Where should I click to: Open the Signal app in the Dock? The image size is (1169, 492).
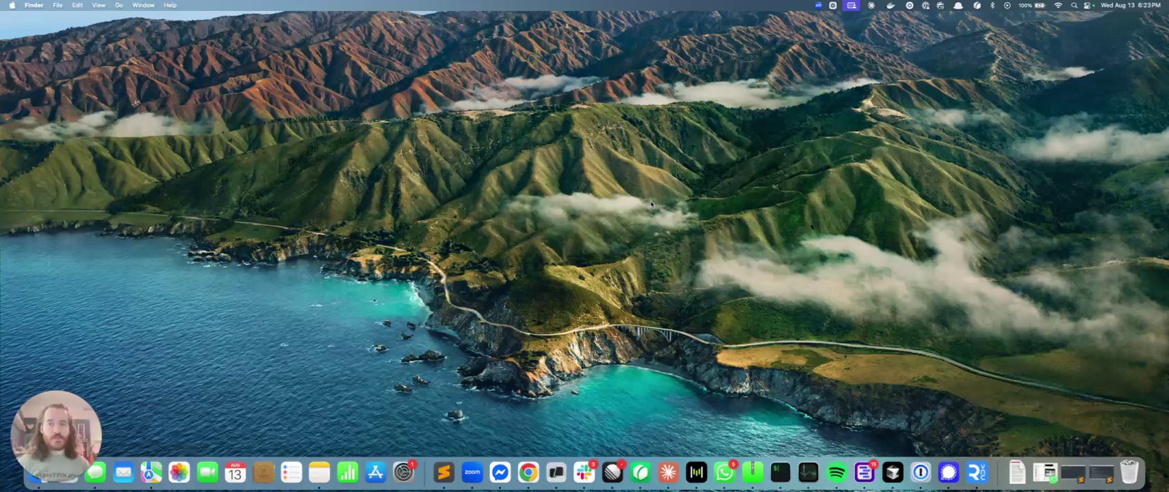[x=949, y=472]
